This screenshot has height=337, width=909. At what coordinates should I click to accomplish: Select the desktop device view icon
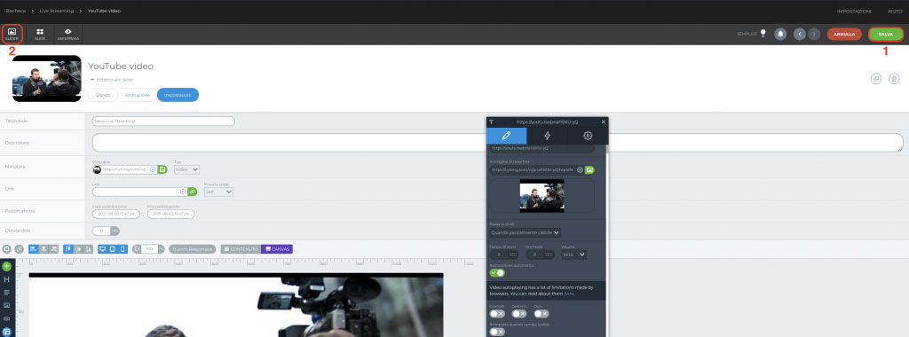click(x=103, y=249)
